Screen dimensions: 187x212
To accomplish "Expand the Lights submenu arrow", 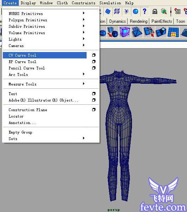I will [84, 39].
